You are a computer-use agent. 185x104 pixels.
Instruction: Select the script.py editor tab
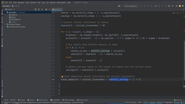pos(57,10)
